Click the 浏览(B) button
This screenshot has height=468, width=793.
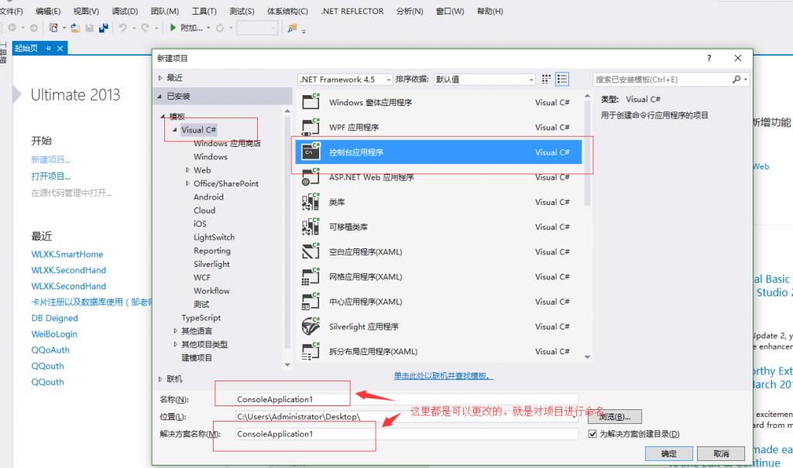point(619,416)
